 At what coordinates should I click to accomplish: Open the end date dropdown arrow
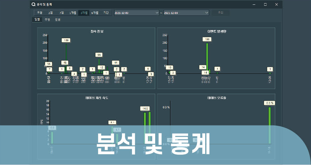click(206, 13)
